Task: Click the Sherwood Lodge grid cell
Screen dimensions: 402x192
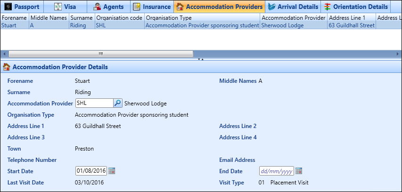Action: [294, 25]
